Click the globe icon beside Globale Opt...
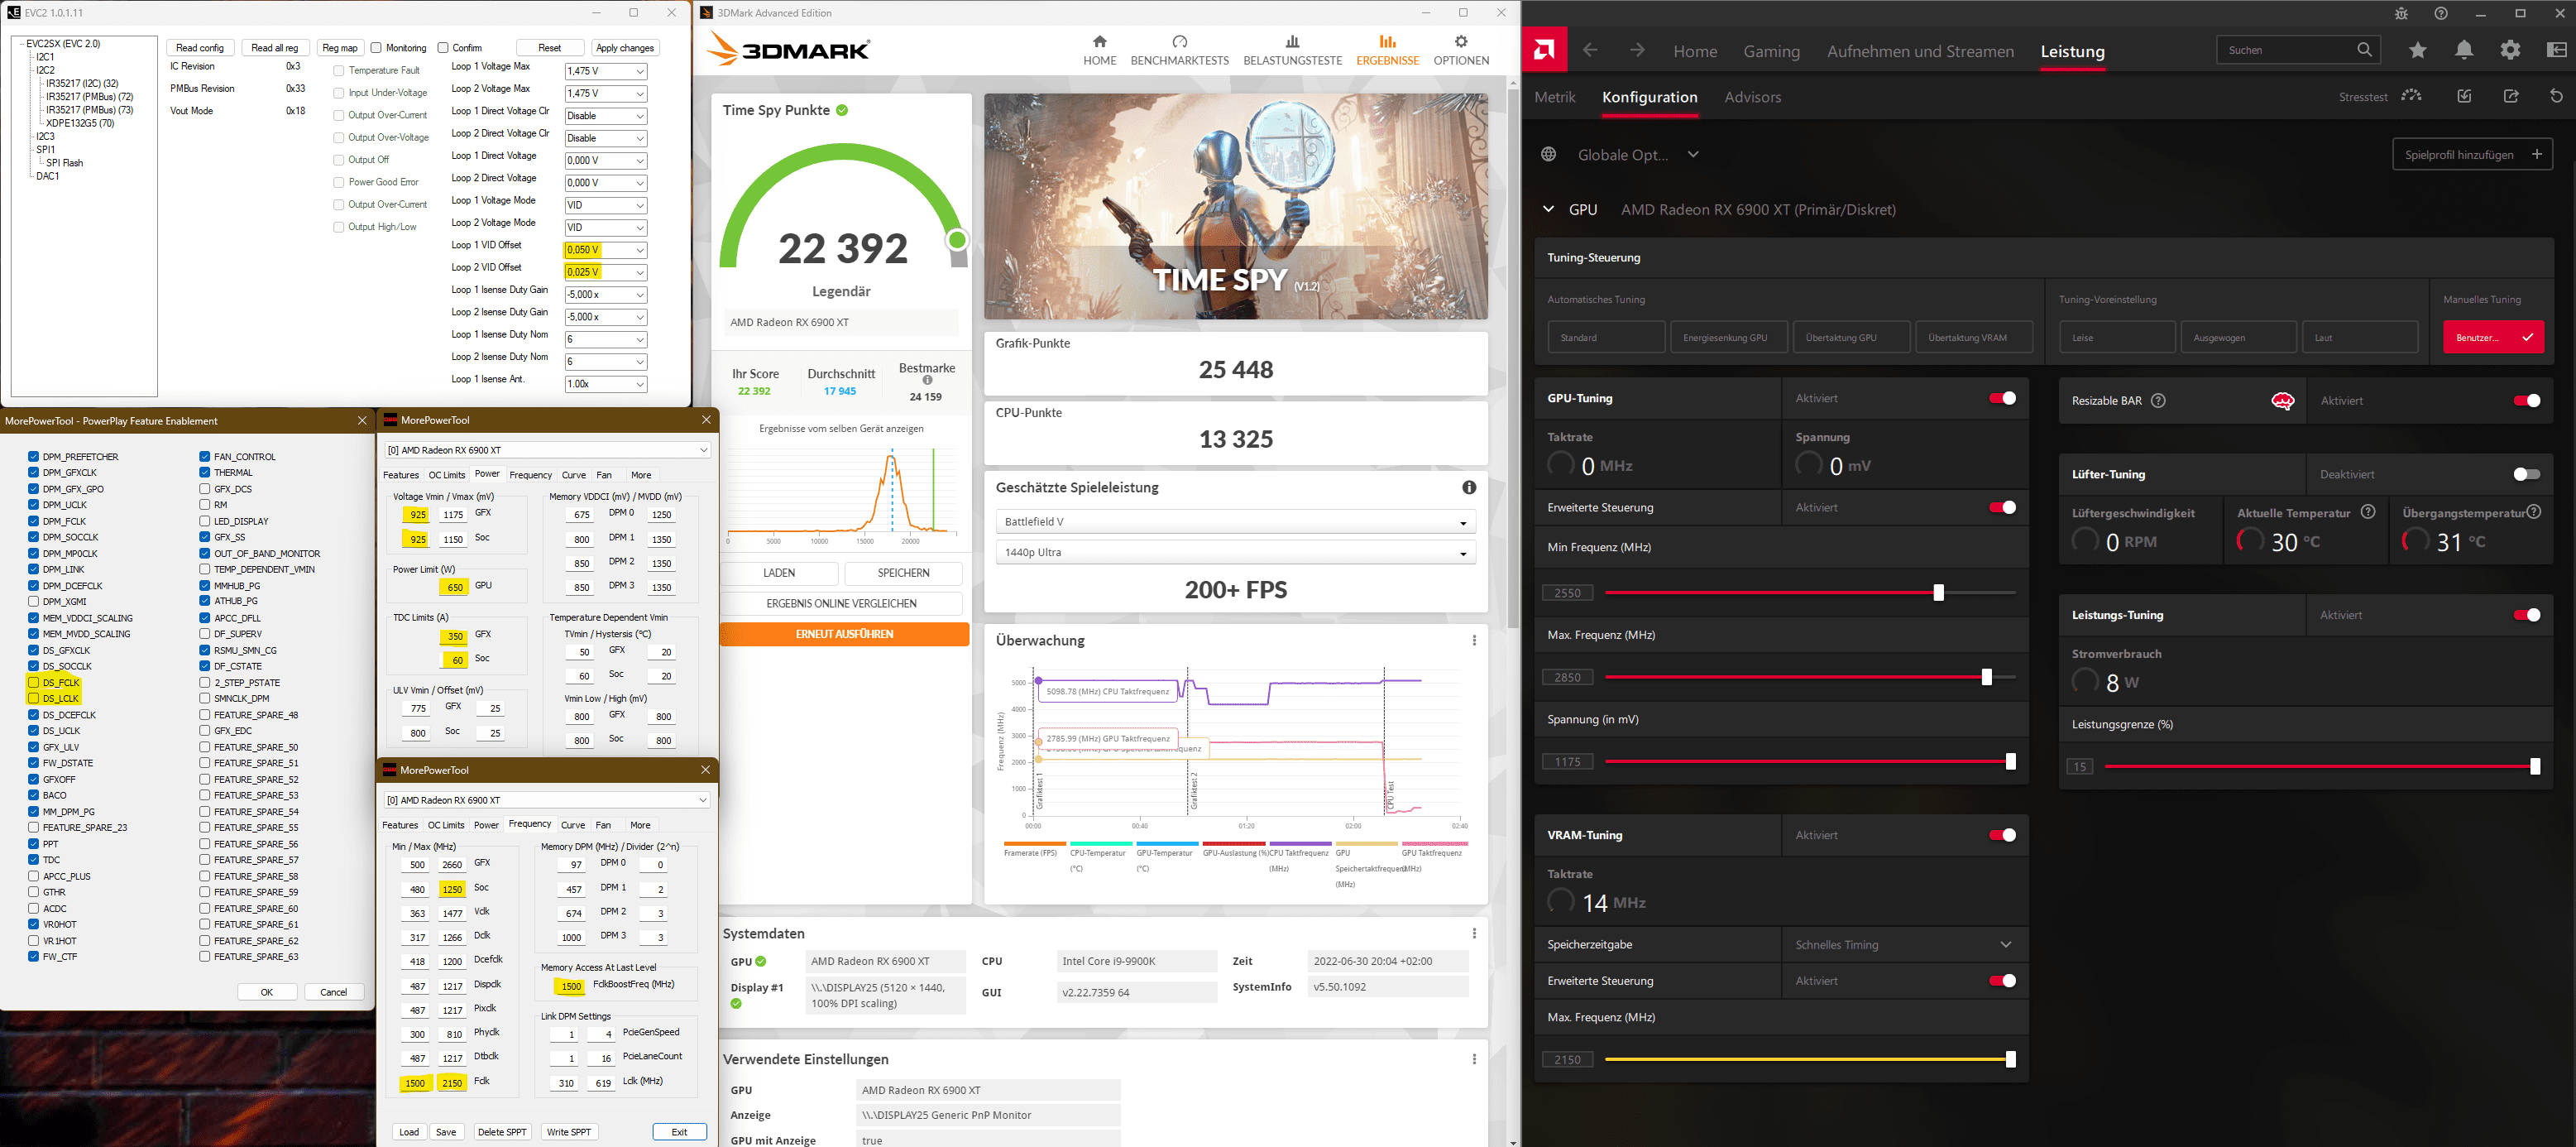 1549,154
